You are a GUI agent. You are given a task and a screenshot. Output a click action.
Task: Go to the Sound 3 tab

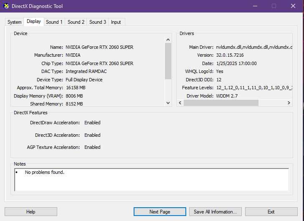pyautogui.click(x=98, y=22)
